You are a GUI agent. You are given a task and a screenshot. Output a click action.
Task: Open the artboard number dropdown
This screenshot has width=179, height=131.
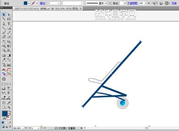pyautogui.click(x=38, y=128)
